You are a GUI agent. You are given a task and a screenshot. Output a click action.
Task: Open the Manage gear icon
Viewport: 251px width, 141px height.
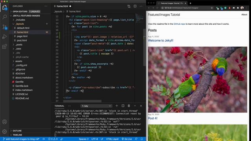pyautogui.click(x=4, y=132)
